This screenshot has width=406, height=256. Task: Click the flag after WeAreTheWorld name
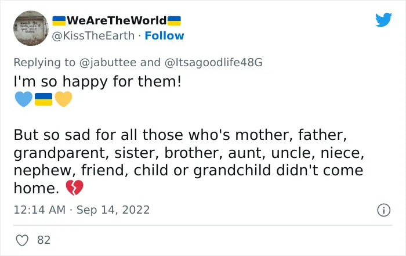[174, 21]
